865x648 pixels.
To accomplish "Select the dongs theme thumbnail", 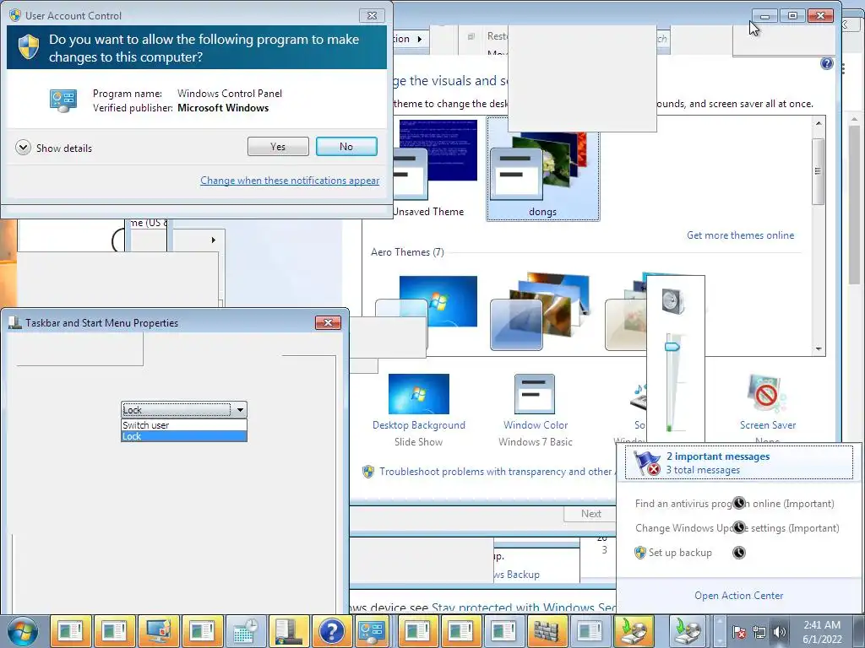I will point(542,169).
